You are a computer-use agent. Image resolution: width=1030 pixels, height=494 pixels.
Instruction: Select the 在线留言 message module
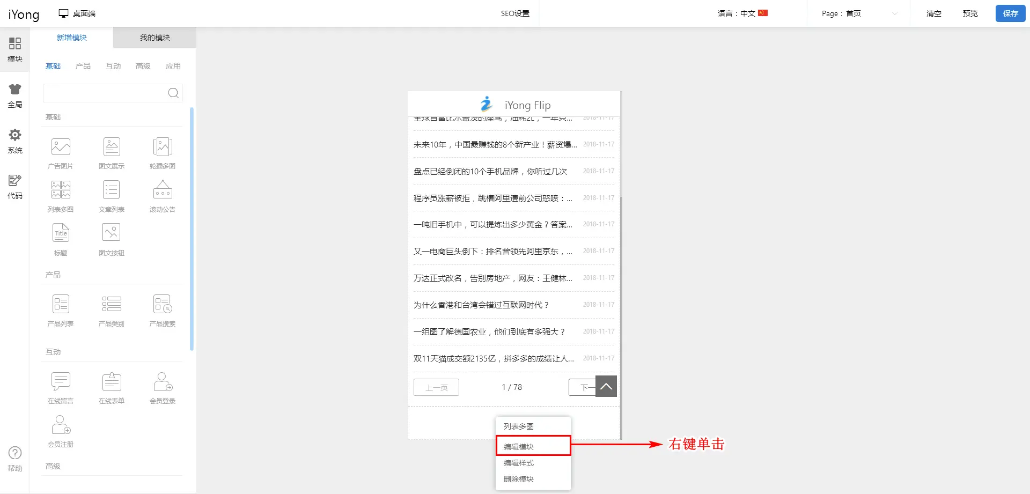tap(61, 382)
